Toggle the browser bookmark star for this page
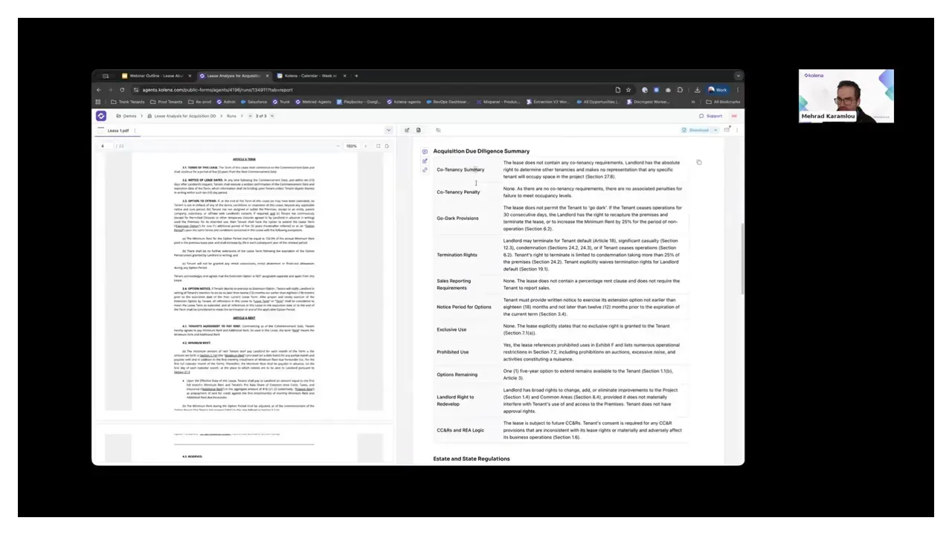952x535 pixels. tap(628, 88)
